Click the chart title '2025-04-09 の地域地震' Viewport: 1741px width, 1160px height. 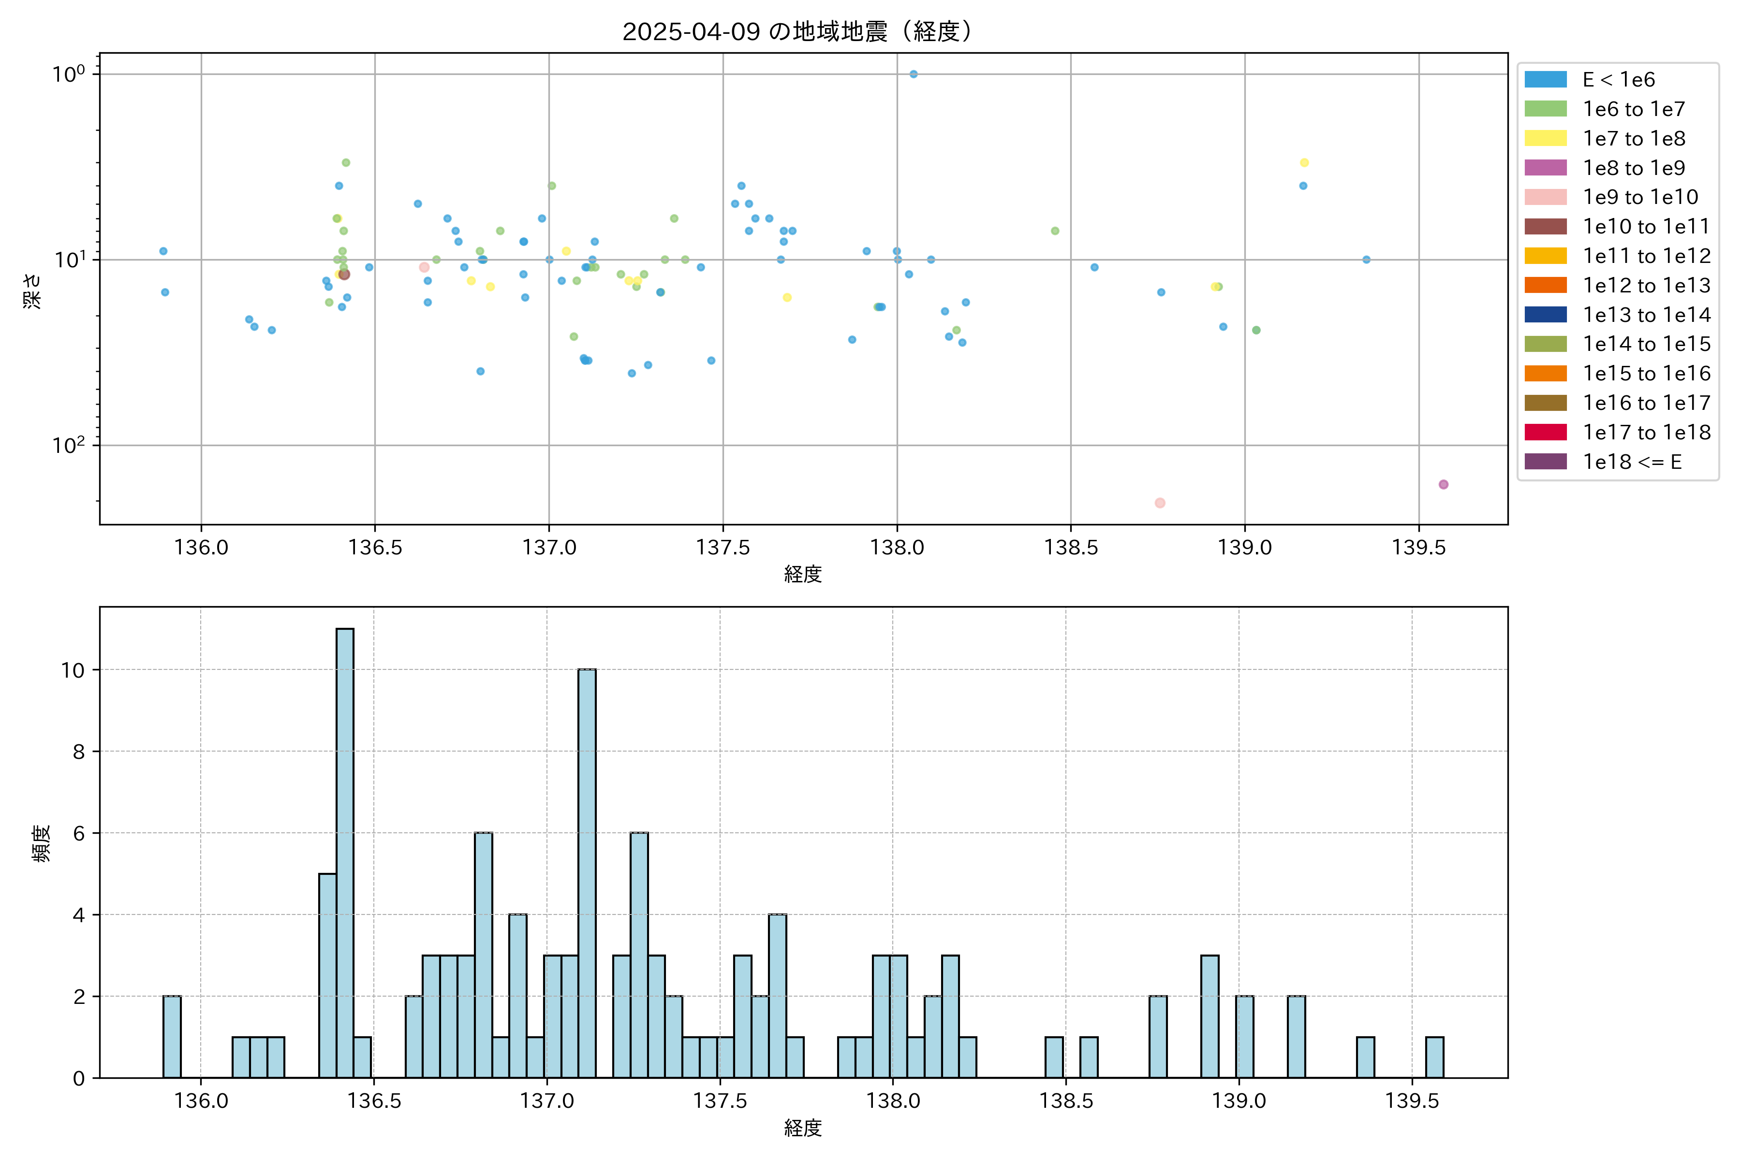pyautogui.click(x=797, y=31)
